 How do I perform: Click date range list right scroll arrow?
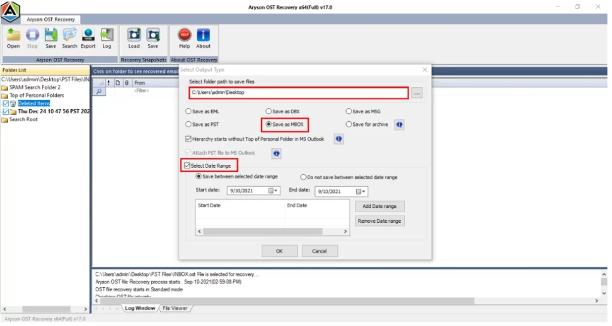click(345, 232)
